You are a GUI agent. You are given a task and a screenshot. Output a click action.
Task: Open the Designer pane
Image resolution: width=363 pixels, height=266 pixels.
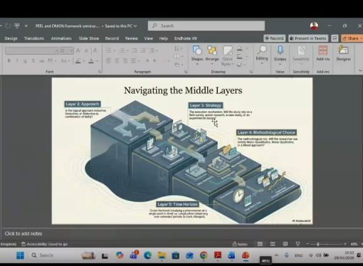point(343,54)
